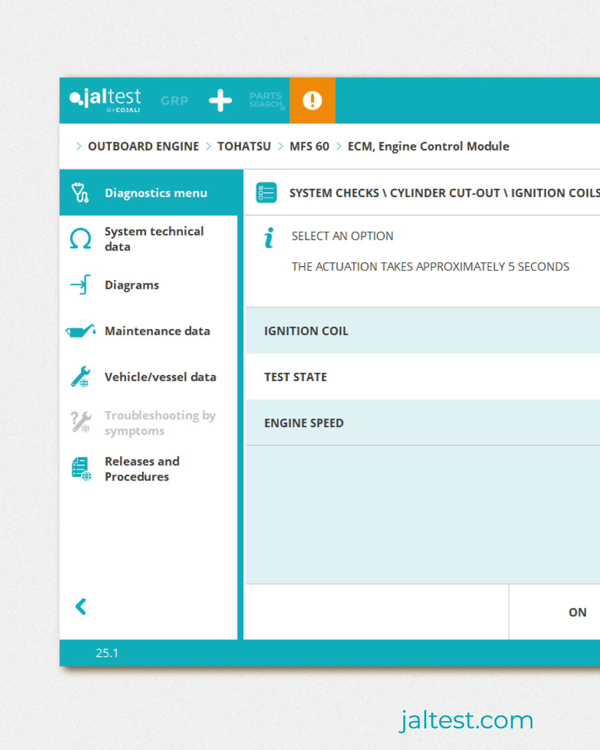Click the Releases document icon
The image size is (600, 750).
click(x=81, y=469)
